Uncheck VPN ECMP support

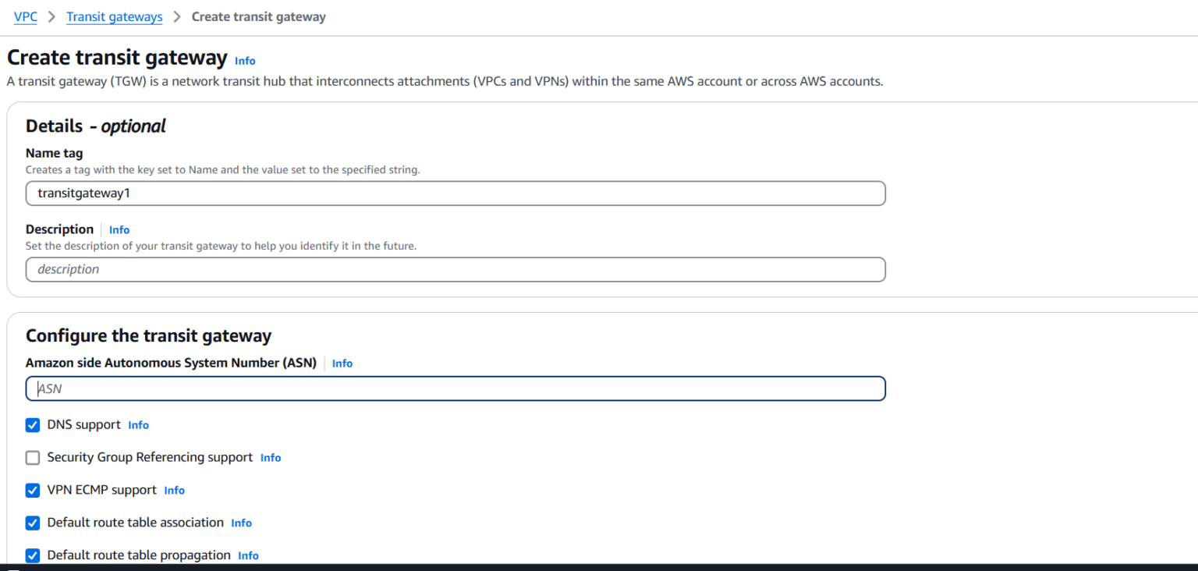[x=32, y=490]
